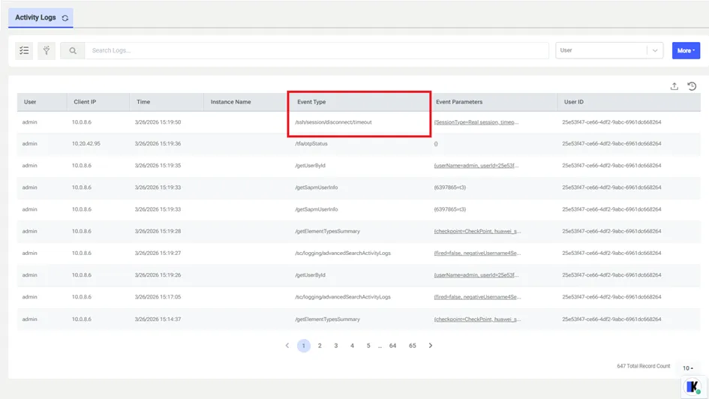Click the /ssh/session/disconnect/timeout event type
Image resolution: width=709 pixels, height=399 pixels.
tap(333, 122)
